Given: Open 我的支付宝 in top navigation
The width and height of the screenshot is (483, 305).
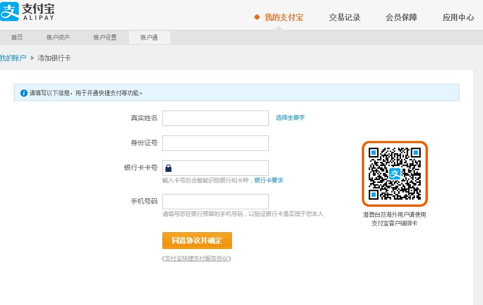Looking at the screenshot, I should click(284, 17).
